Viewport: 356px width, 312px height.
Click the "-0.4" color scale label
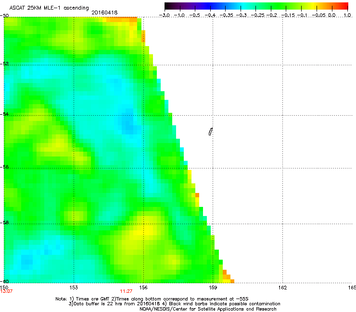[210, 15]
